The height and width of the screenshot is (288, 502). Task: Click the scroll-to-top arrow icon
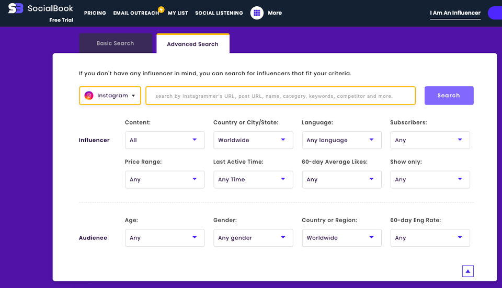tap(468, 271)
